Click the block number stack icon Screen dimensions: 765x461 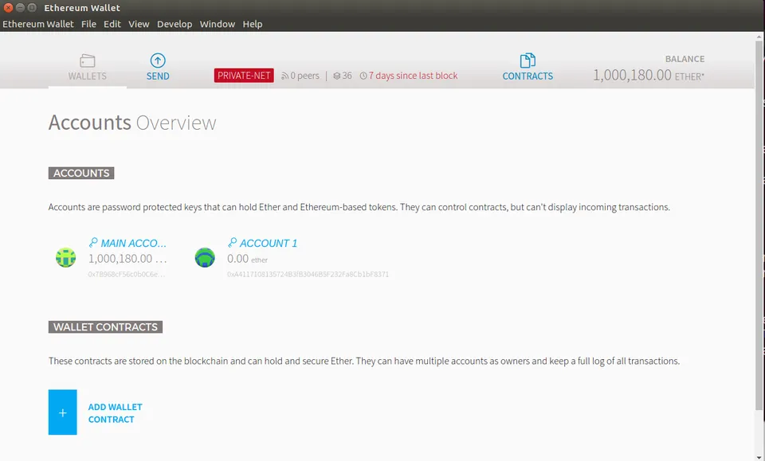[336, 76]
